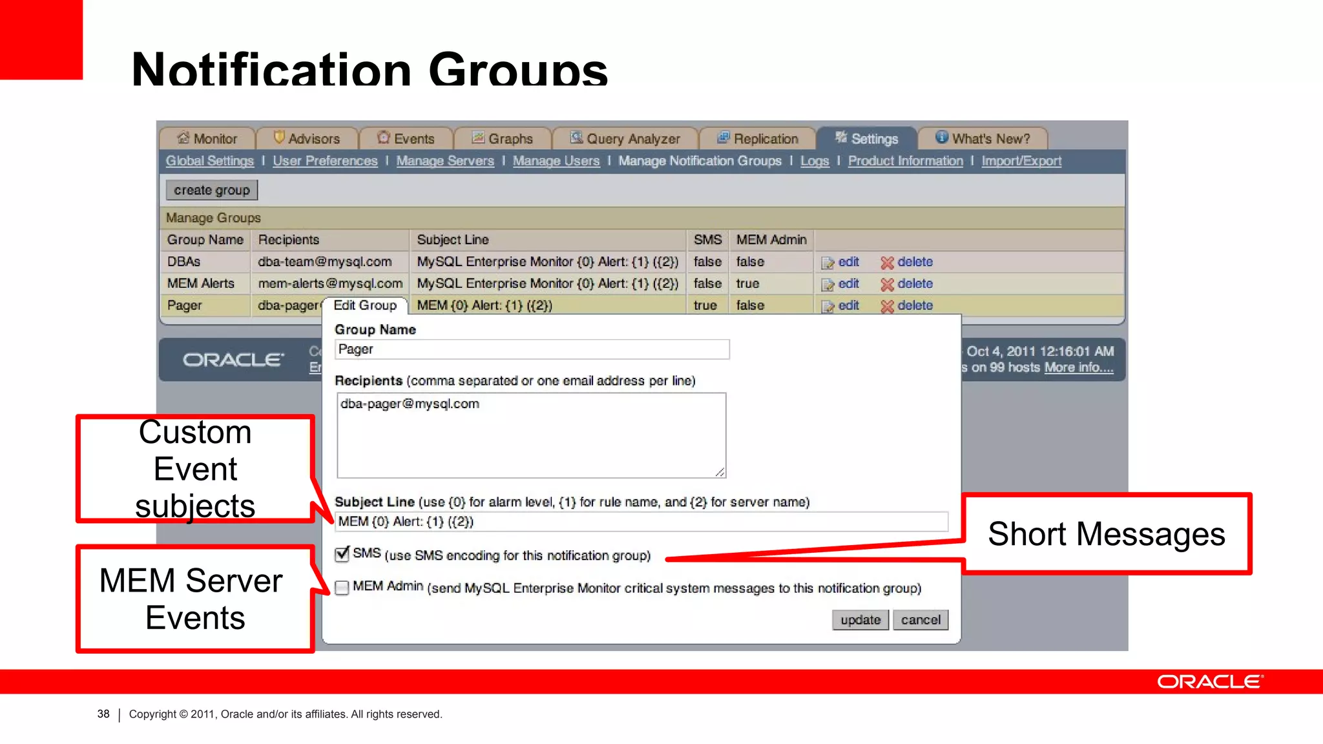Click the Recipients text area
1323x744 pixels.
[531, 435]
